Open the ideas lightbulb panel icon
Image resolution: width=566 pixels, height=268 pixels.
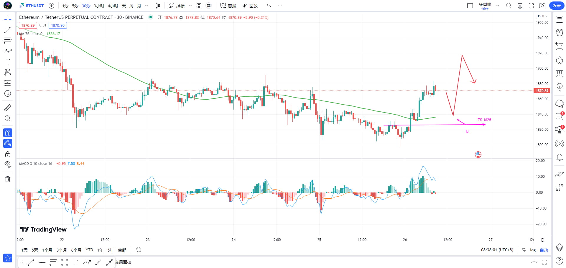(559, 87)
